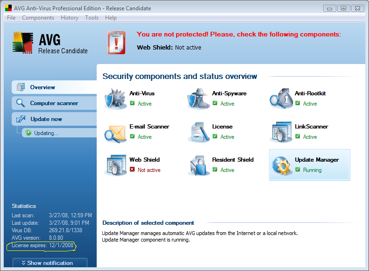
Task: Open the LinkScanner component icon
Action: click(281, 132)
